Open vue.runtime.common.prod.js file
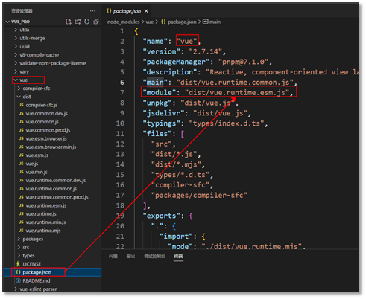This screenshot has width=366, height=299. click(x=57, y=197)
